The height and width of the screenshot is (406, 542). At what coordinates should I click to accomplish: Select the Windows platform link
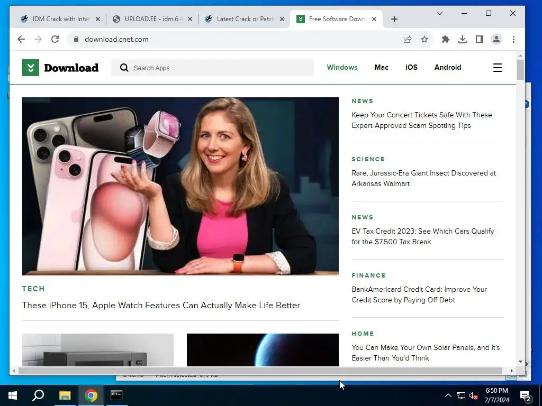pyautogui.click(x=342, y=67)
